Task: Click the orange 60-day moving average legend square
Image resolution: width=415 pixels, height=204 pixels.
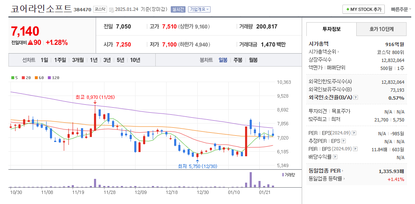Action: (x=36, y=77)
